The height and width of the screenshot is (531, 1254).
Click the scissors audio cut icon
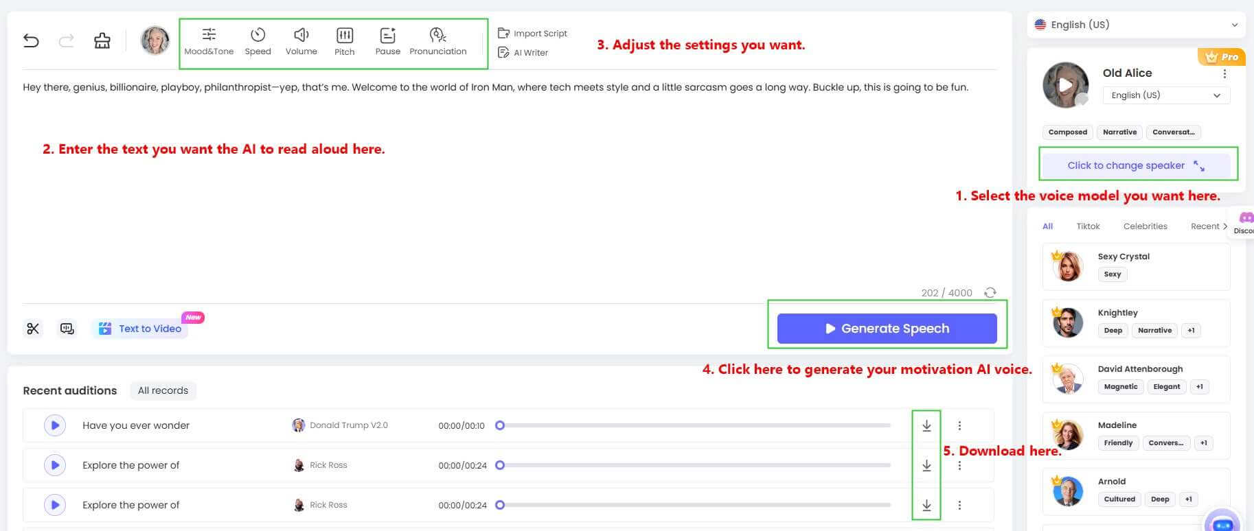coord(33,329)
